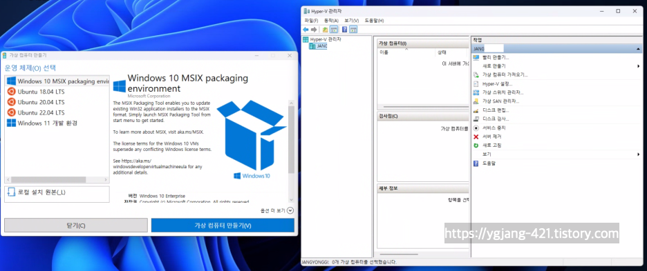Open the 도움말(H) menu in the menu bar
The height and width of the screenshot is (271, 647).
pyautogui.click(x=374, y=21)
